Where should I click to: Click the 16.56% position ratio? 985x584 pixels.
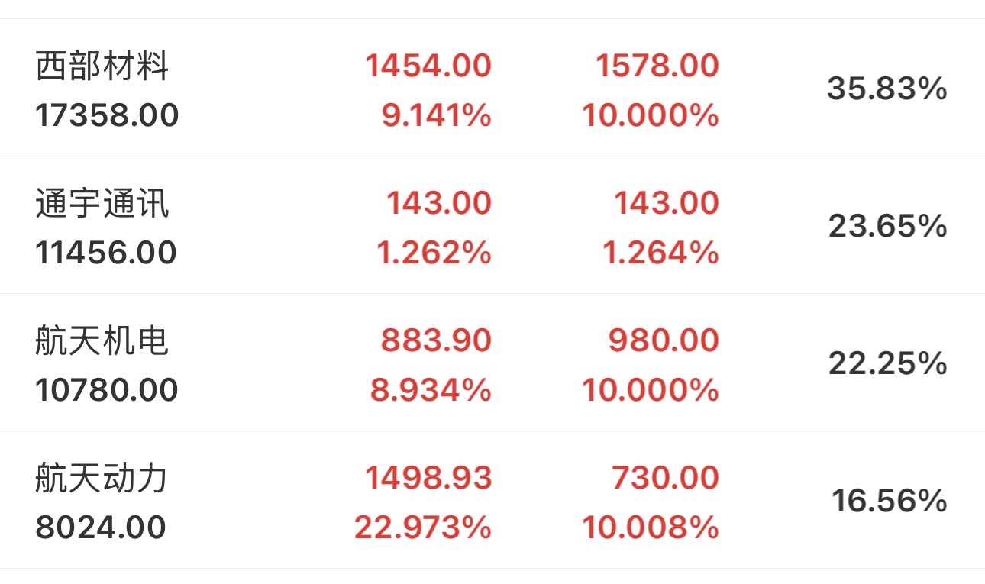point(889,501)
